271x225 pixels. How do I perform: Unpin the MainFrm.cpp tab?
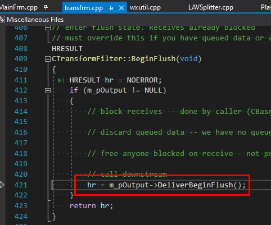46,7
